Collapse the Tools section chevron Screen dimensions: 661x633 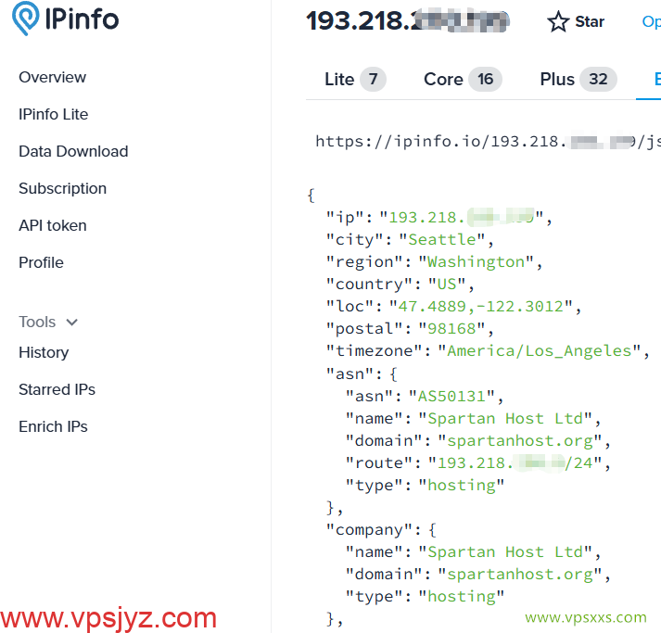click(71, 323)
